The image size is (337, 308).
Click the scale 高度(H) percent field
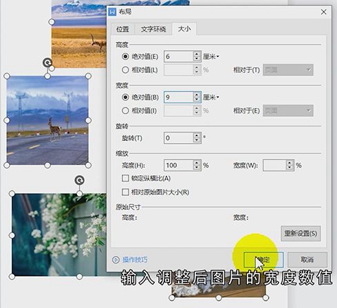click(x=178, y=165)
